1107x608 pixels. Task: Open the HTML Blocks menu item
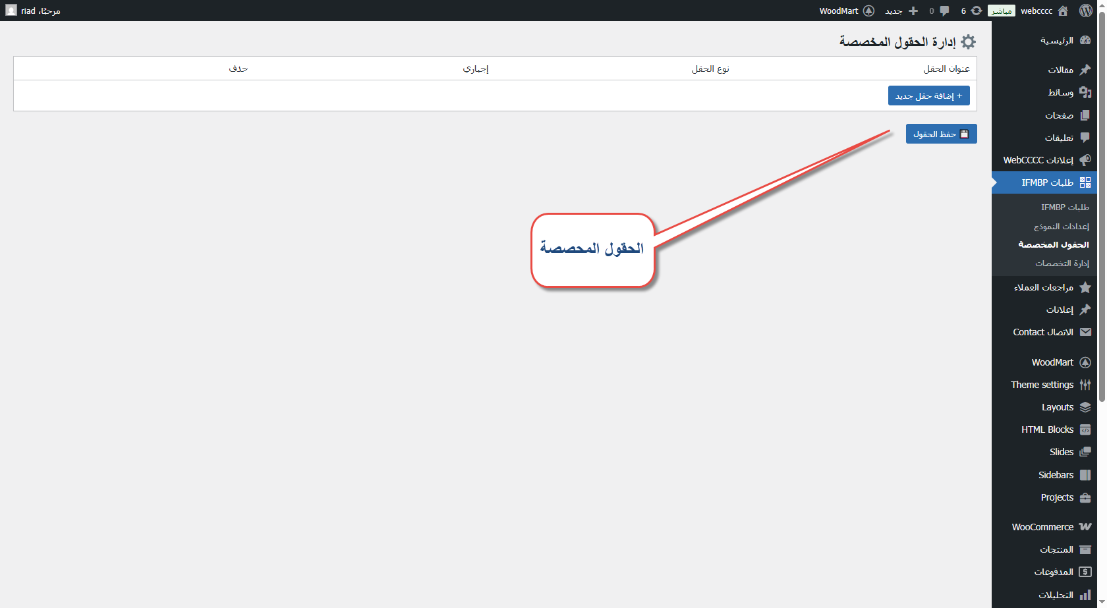click(1047, 429)
